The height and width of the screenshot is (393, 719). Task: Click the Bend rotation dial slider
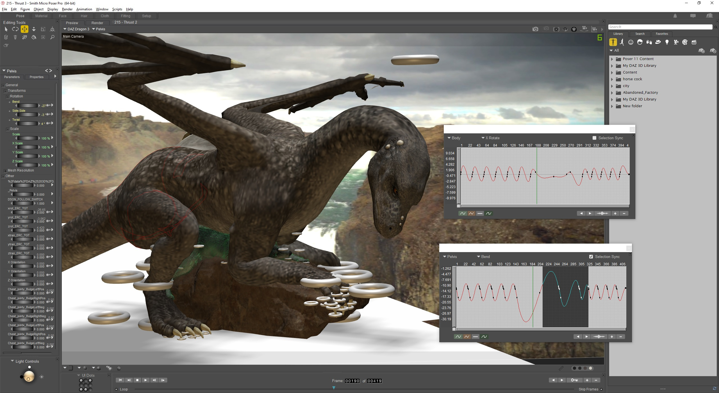[x=27, y=106]
